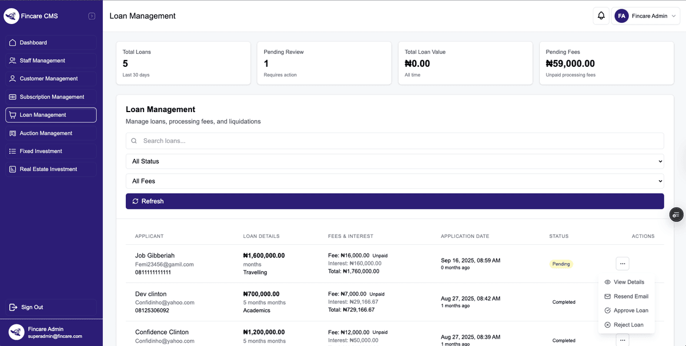Open the notification bell icon
The image size is (686, 346).
[601, 15]
